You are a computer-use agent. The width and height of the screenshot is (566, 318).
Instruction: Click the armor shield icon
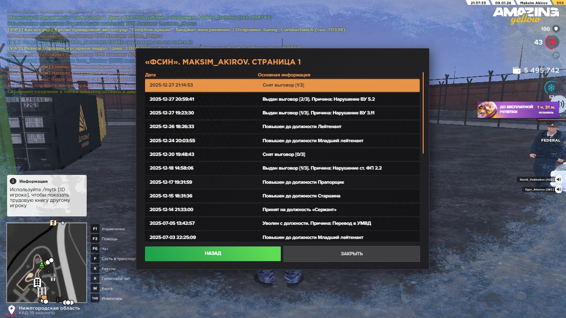pos(556,29)
